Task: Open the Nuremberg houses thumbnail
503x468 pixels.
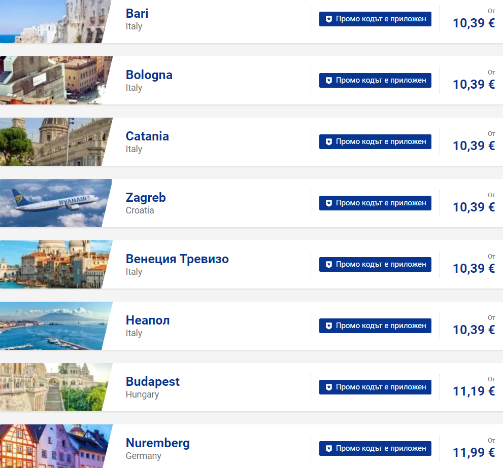Action: [53, 446]
